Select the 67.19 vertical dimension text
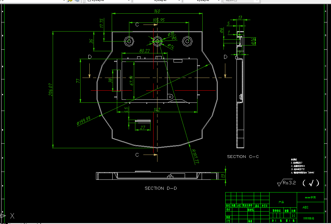 click(x=131, y=81)
